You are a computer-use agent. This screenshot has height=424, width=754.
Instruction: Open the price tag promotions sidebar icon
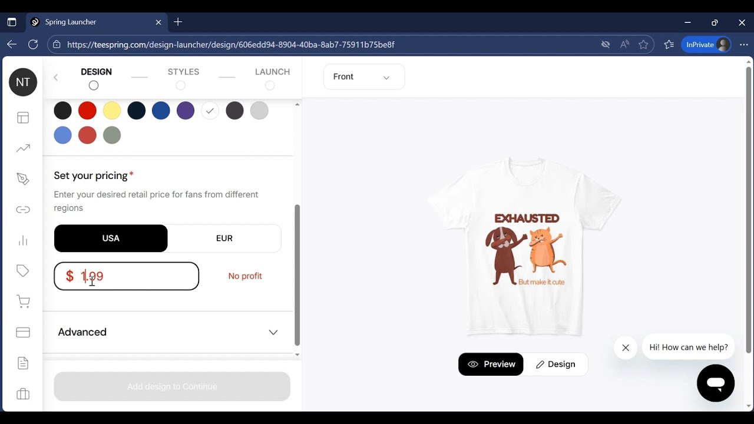23,271
